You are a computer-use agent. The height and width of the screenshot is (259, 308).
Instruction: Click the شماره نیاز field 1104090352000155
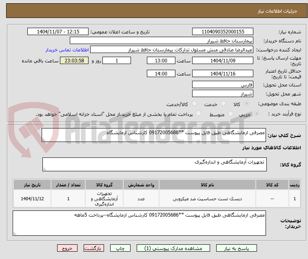coord(223,32)
